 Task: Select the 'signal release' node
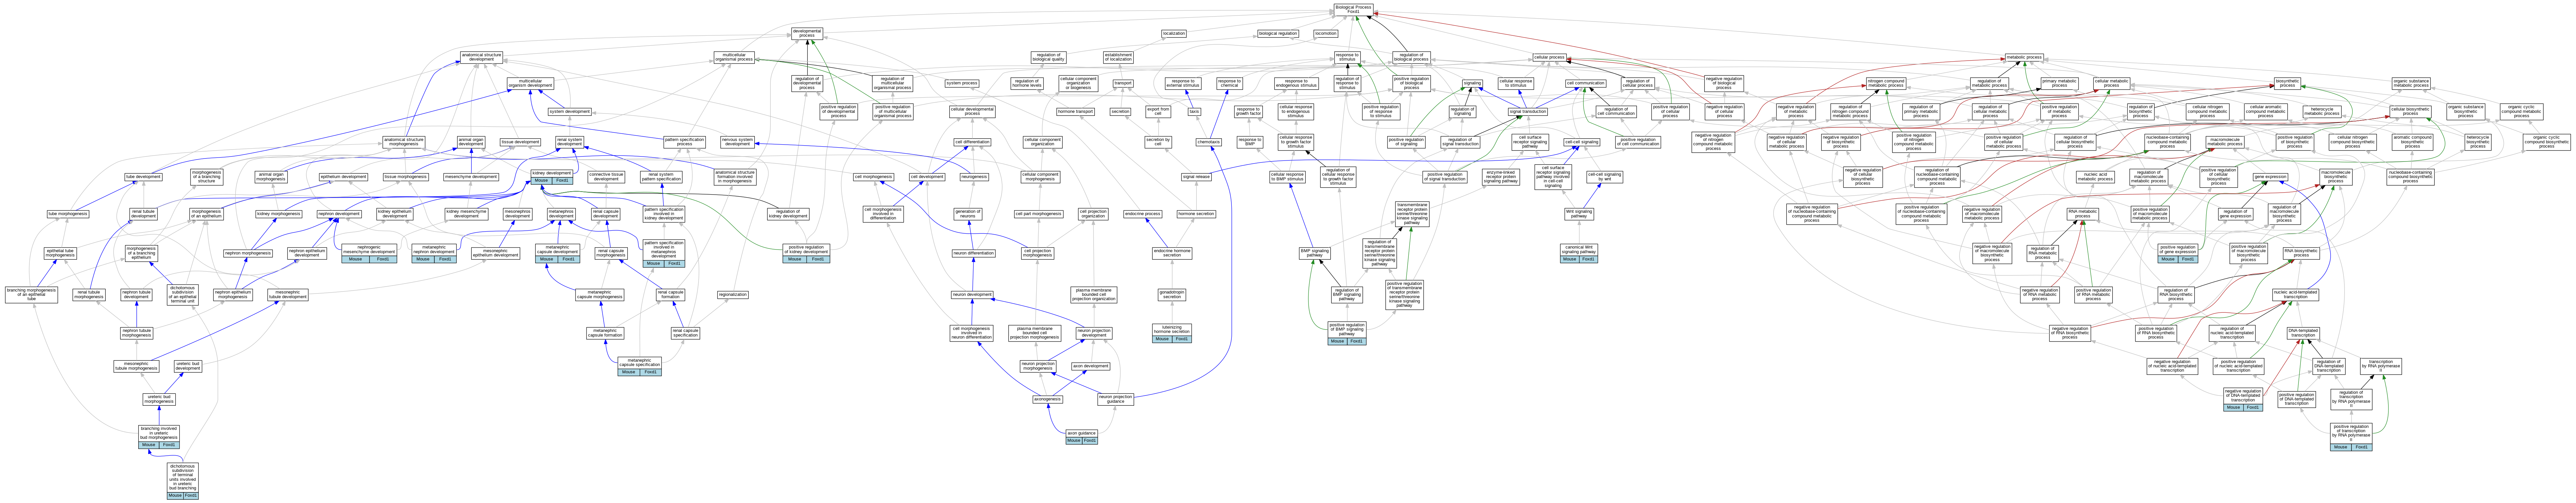coord(1196,177)
